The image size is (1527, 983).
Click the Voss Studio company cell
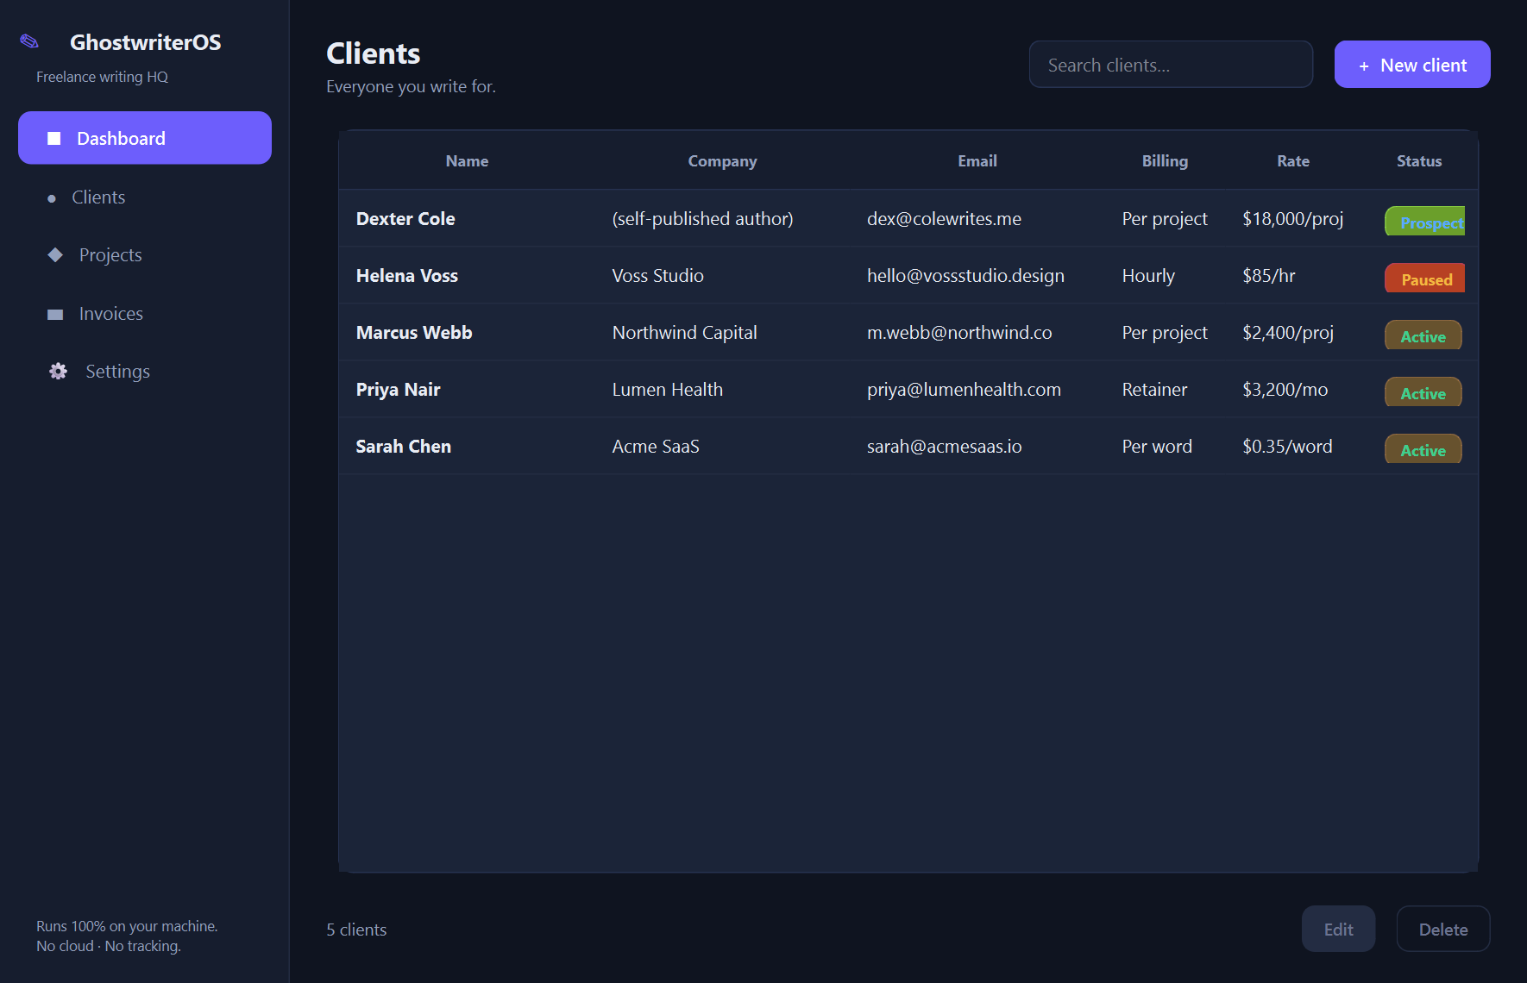(x=657, y=276)
